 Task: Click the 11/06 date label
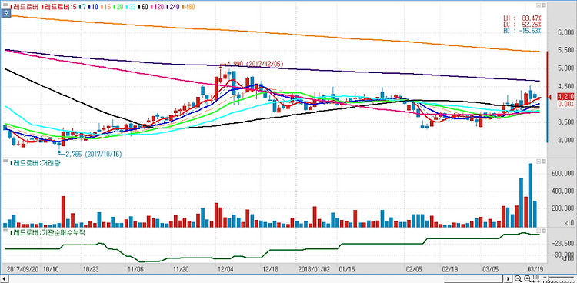(136, 269)
